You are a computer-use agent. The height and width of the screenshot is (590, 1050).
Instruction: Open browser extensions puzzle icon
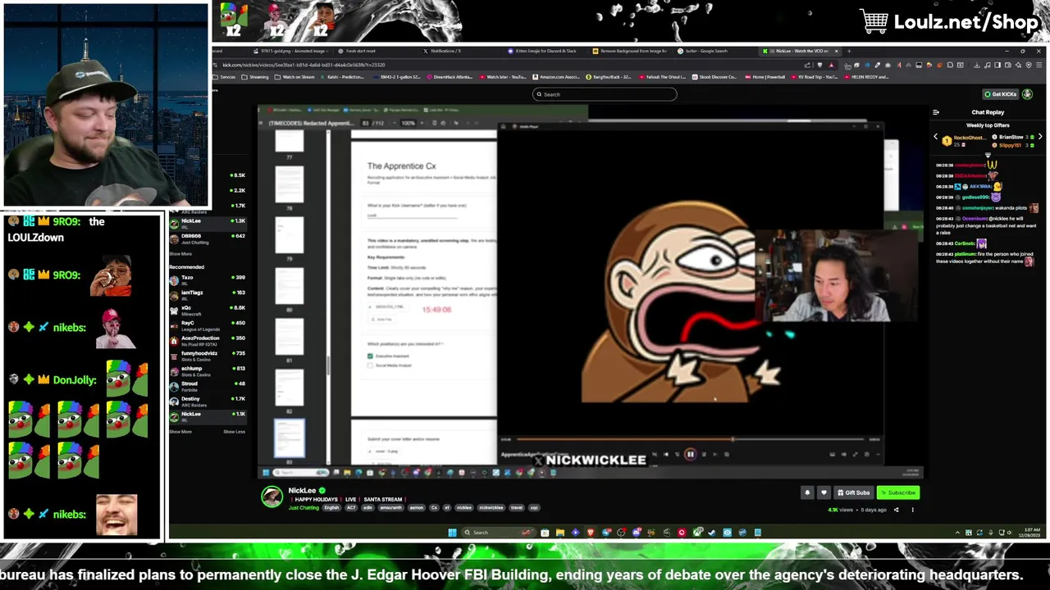pos(950,66)
